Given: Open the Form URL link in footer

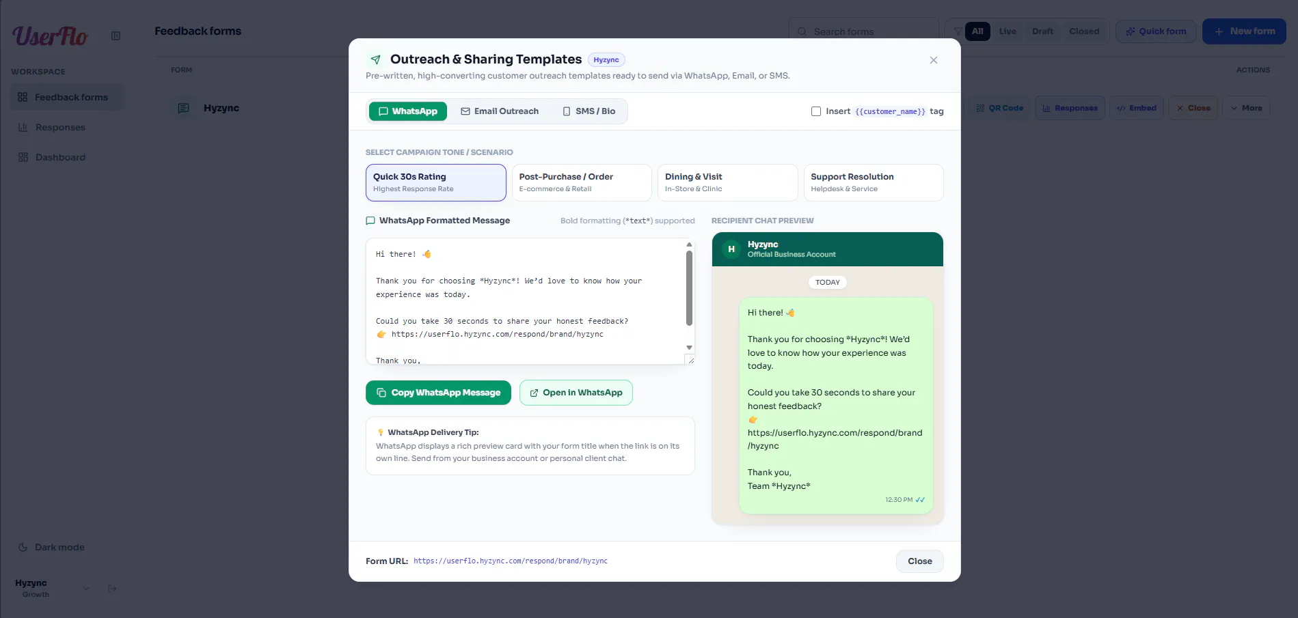Looking at the screenshot, I should click(511, 561).
